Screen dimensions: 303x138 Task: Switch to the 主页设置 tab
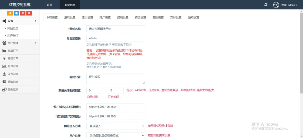click(87, 17)
